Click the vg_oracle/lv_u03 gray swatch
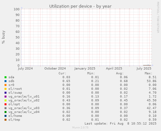Image resolution: width=161 pixels, height=131 pixels. tap(6, 108)
